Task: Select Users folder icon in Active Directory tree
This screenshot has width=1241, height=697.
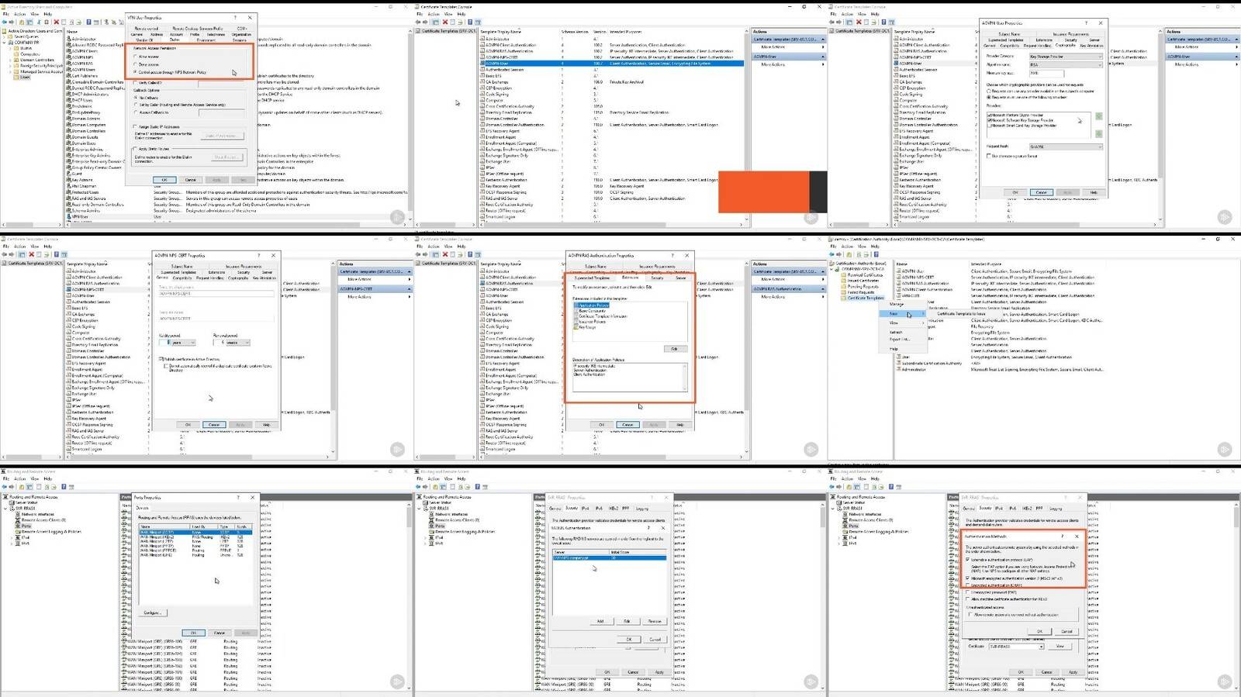Action: click(17, 78)
